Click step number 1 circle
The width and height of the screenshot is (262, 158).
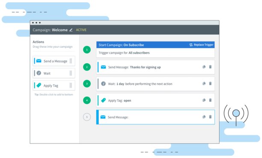[x=87, y=50]
